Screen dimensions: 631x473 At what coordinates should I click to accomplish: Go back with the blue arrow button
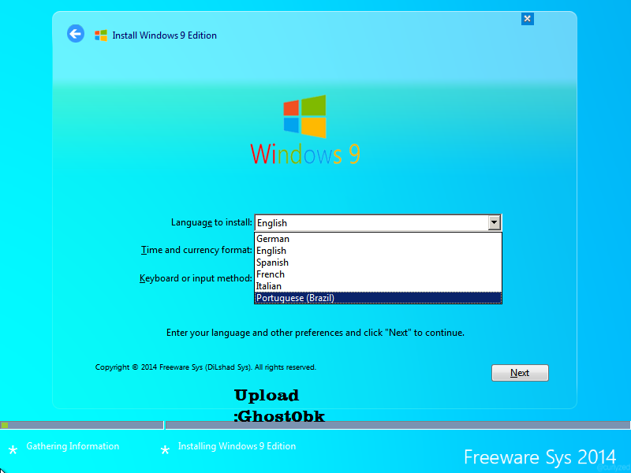click(76, 34)
